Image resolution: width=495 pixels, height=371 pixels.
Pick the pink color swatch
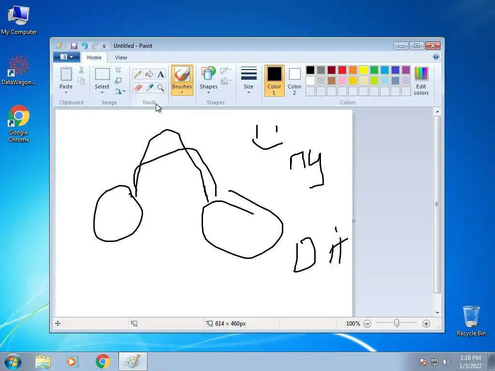click(x=342, y=81)
